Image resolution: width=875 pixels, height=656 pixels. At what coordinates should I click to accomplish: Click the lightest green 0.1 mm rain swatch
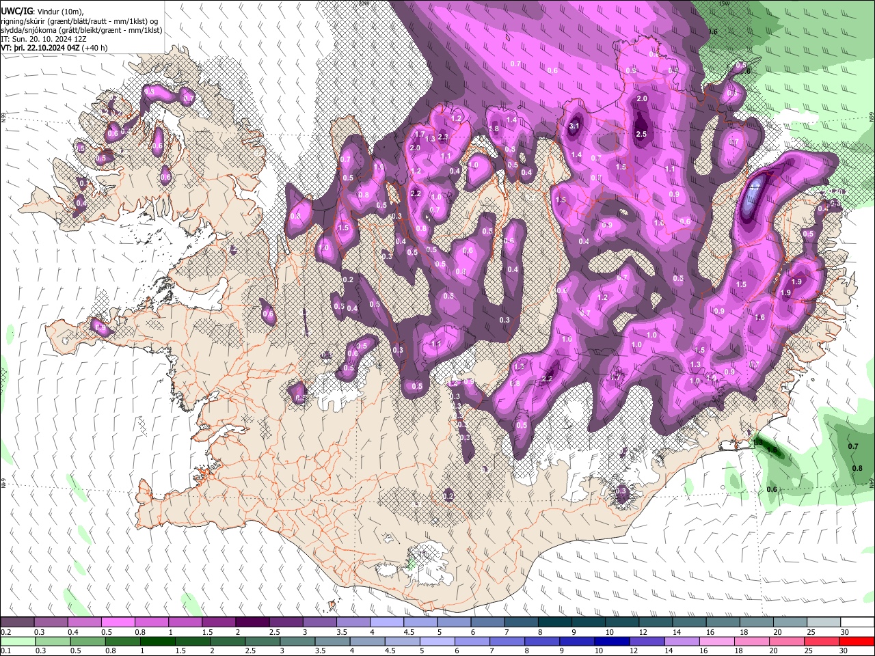18,641
